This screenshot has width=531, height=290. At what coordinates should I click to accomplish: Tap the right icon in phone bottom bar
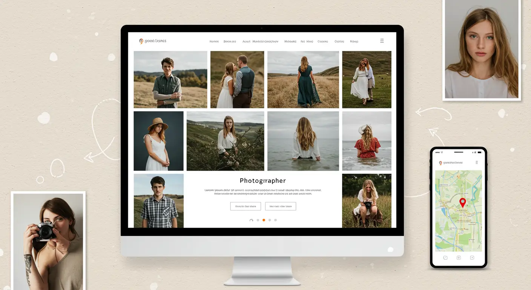coord(472,258)
